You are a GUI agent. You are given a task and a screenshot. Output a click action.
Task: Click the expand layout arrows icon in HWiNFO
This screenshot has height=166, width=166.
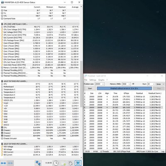tap(3, 163)
